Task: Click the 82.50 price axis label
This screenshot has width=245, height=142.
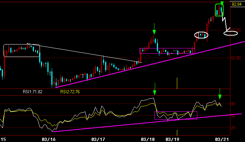Action: 236,30
